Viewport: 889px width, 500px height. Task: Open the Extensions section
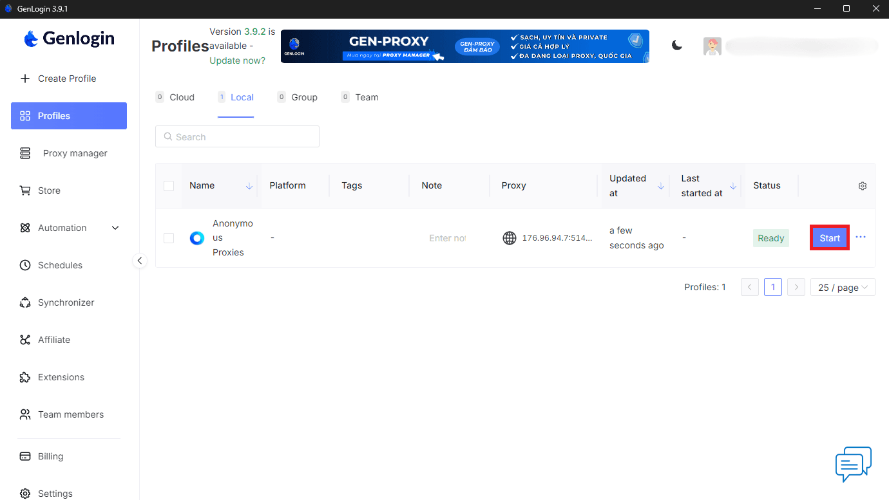(x=61, y=376)
